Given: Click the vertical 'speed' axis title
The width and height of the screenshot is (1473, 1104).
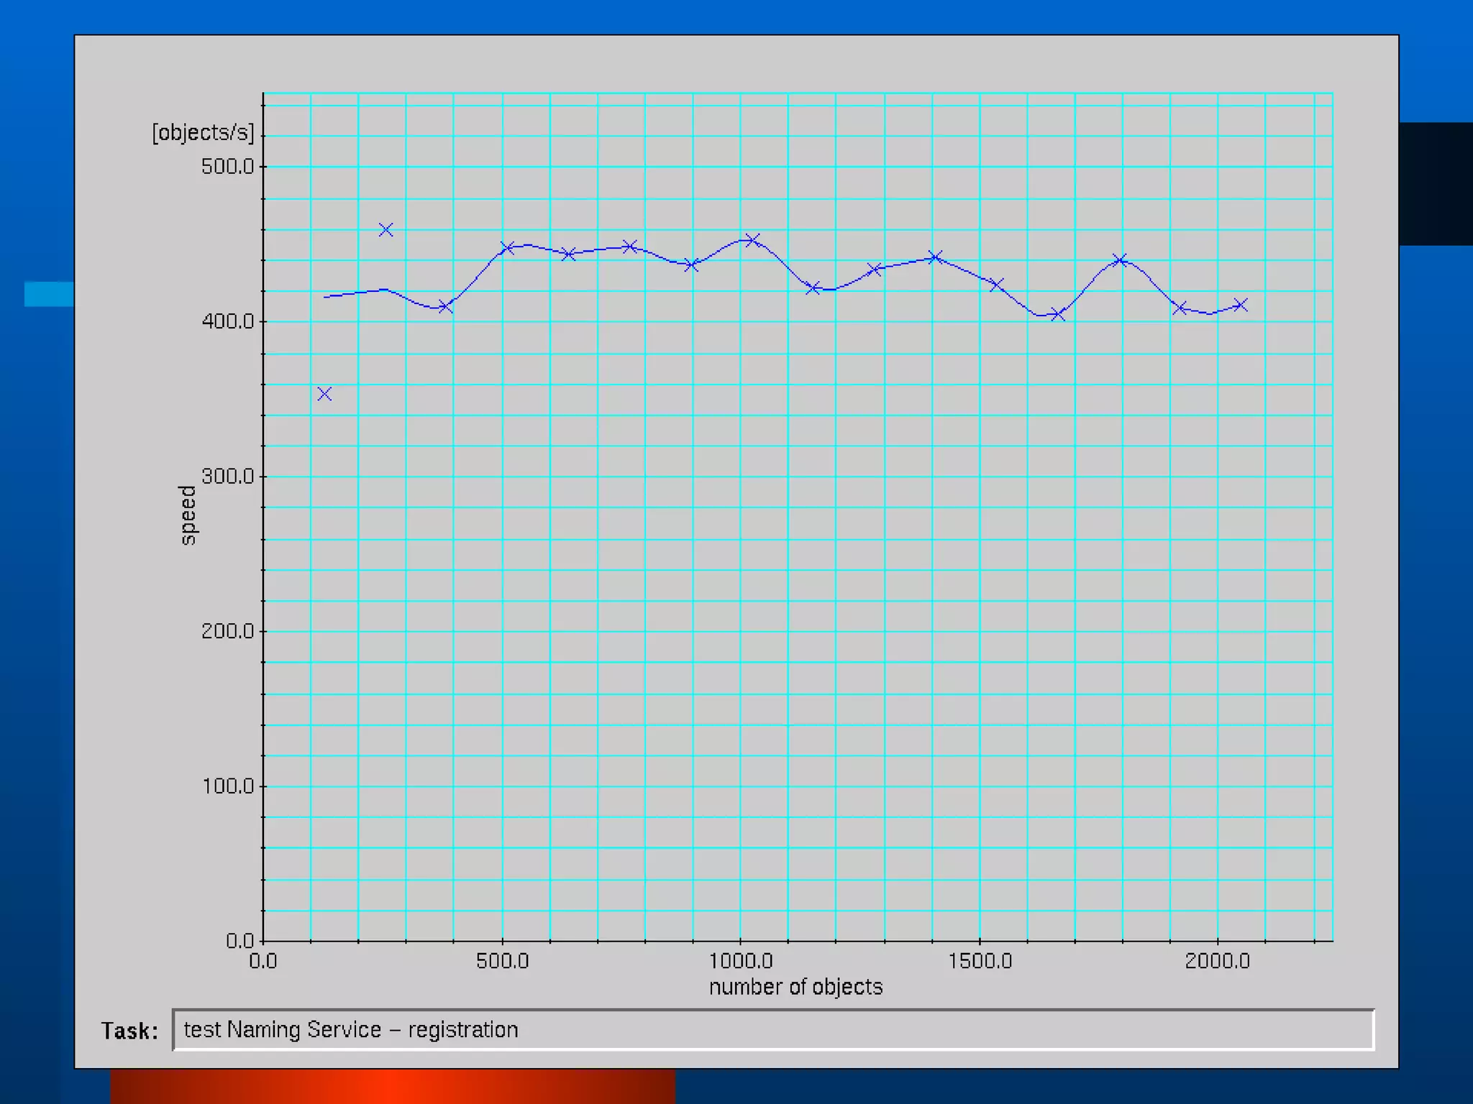Looking at the screenshot, I should click(187, 515).
